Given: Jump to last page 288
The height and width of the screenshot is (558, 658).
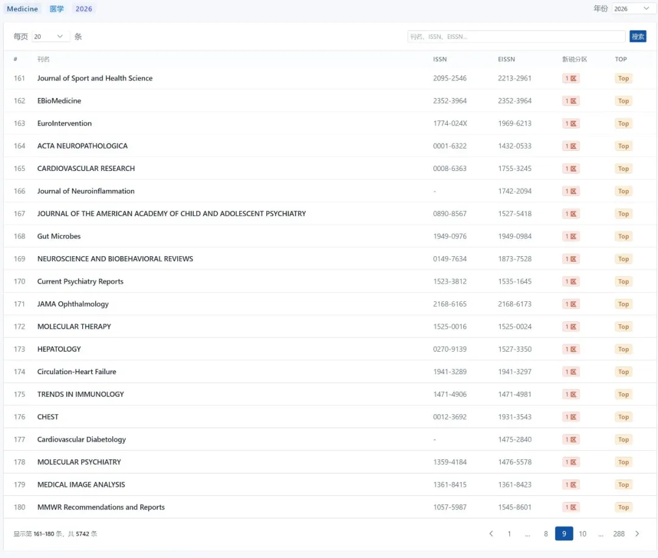Looking at the screenshot, I should pyautogui.click(x=619, y=534).
